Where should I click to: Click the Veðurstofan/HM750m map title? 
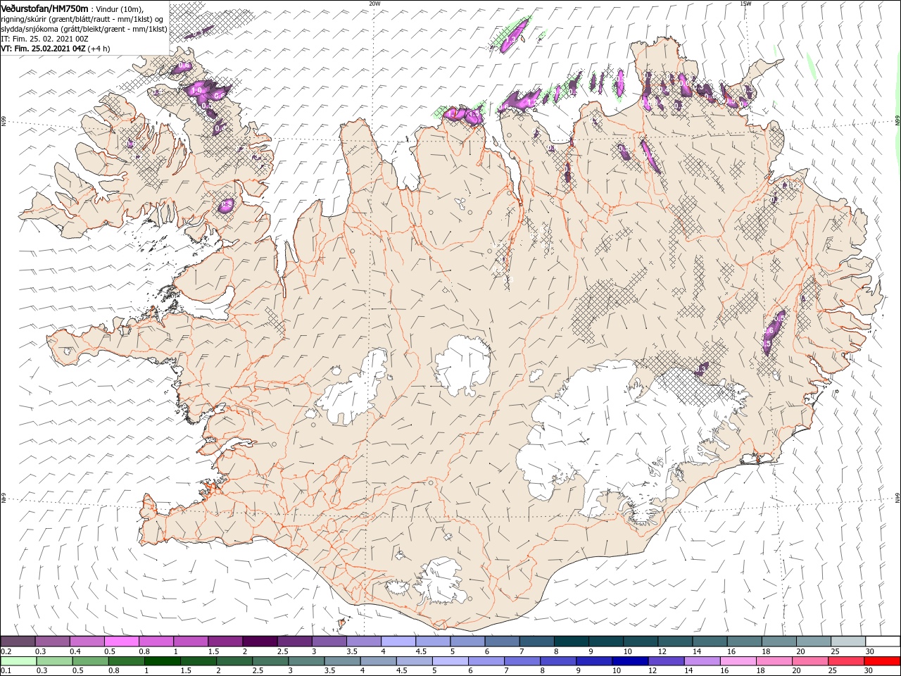click(x=44, y=8)
